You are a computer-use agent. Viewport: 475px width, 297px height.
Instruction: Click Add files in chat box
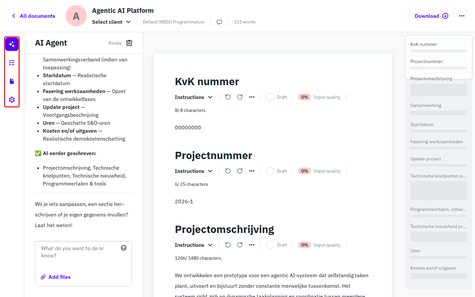coord(55,277)
